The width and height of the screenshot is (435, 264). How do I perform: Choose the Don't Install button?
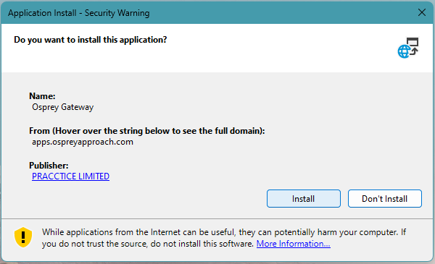[385, 198]
